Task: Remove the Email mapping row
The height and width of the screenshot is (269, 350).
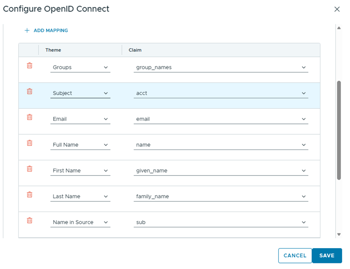Action: pos(30,117)
